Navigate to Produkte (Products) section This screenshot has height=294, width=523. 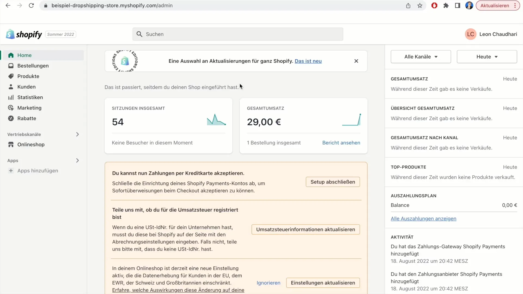(28, 76)
